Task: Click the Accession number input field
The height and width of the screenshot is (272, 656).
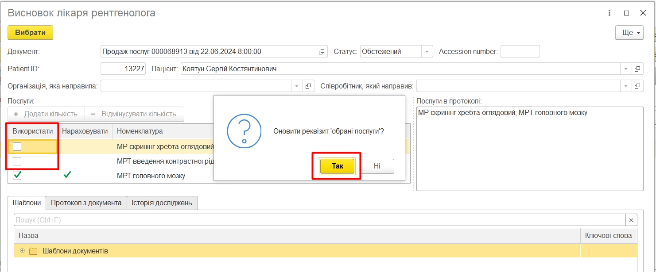Action: click(x=520, y=51)
